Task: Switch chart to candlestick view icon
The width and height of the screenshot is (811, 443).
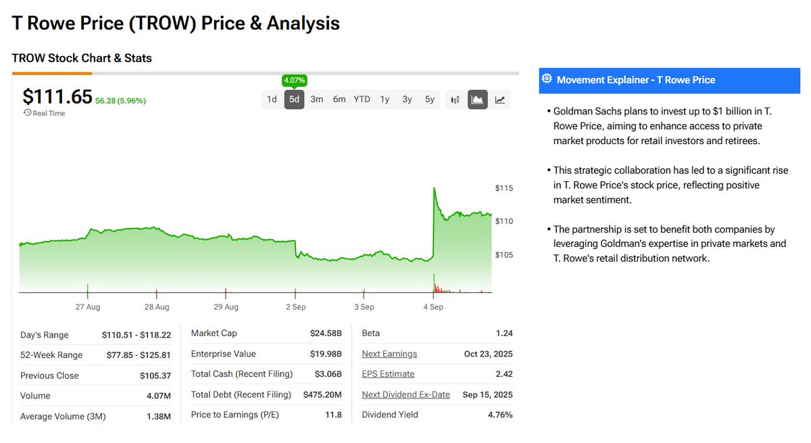Action: coord(455,99)
